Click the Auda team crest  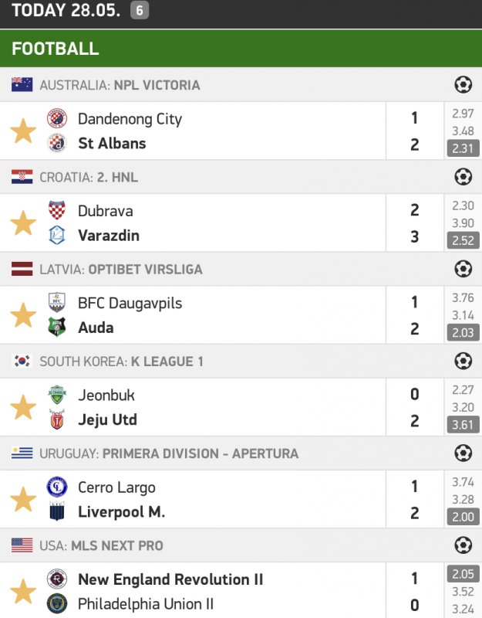coord(57,328)
